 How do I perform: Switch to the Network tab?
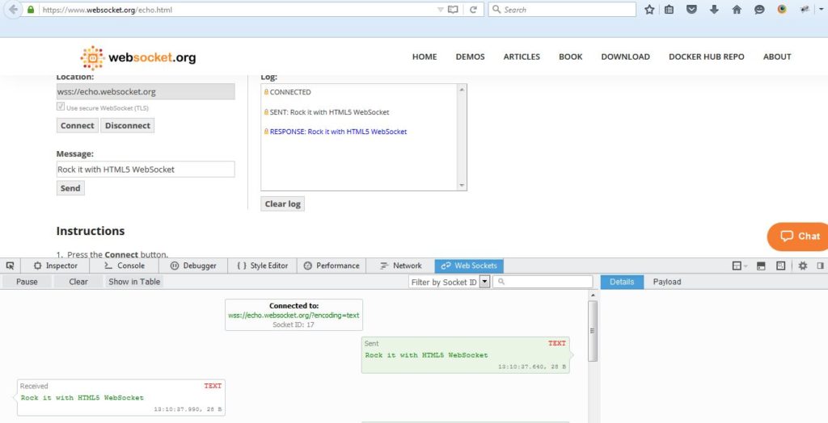(401, 266)
